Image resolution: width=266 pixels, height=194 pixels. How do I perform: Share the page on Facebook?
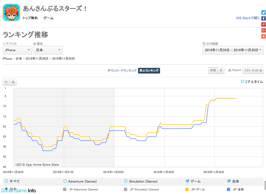264,18
